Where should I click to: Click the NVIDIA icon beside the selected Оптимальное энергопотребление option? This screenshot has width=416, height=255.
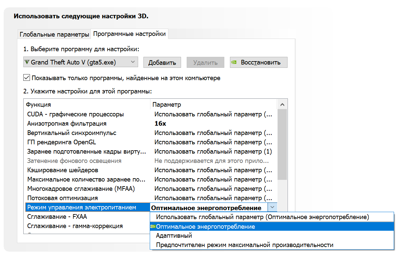coord(153,226)
